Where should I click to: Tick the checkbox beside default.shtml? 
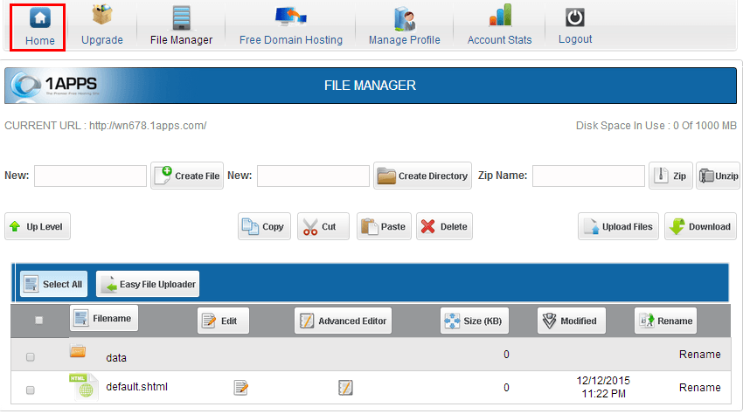click(x=31, y=390)
